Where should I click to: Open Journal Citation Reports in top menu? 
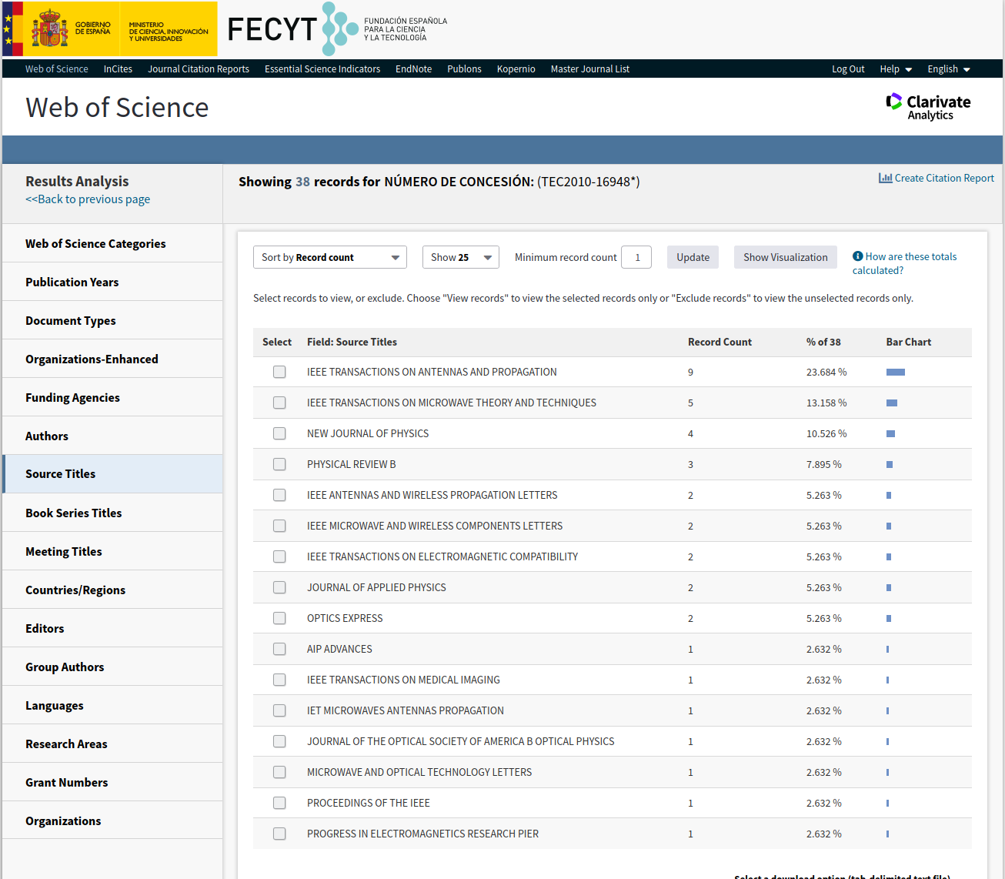199,69
